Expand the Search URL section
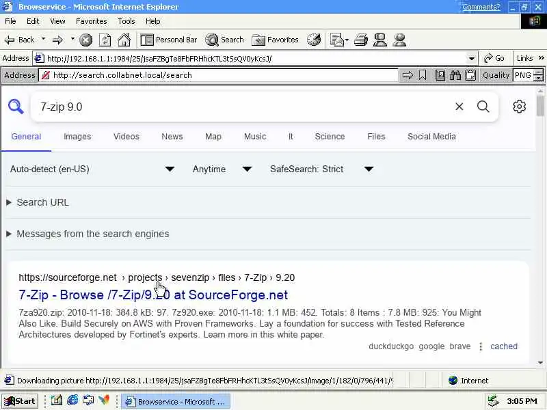 pos(38,202)
